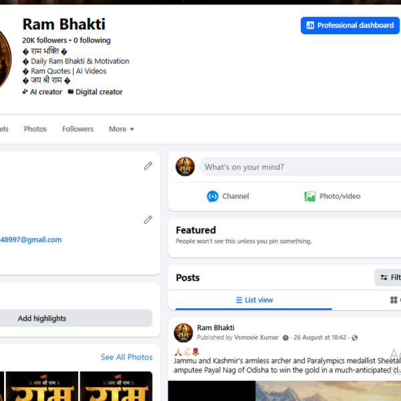Click the Channel messenger icon
Image resolution: width=401 pixels, height=401 pixels.
[213, 196]
